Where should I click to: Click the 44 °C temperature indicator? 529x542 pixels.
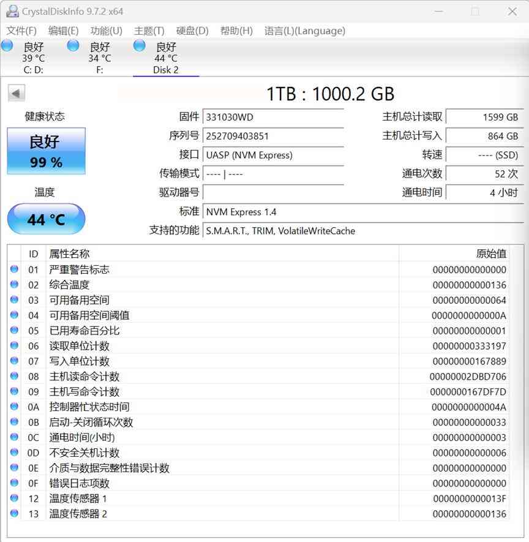(46, 219)
